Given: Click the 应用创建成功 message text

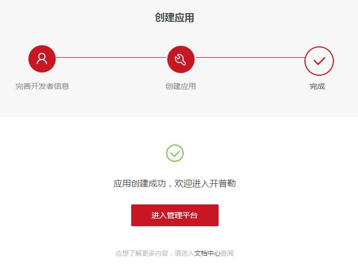Looking at the screenshot, I should (x=139, y=183).
